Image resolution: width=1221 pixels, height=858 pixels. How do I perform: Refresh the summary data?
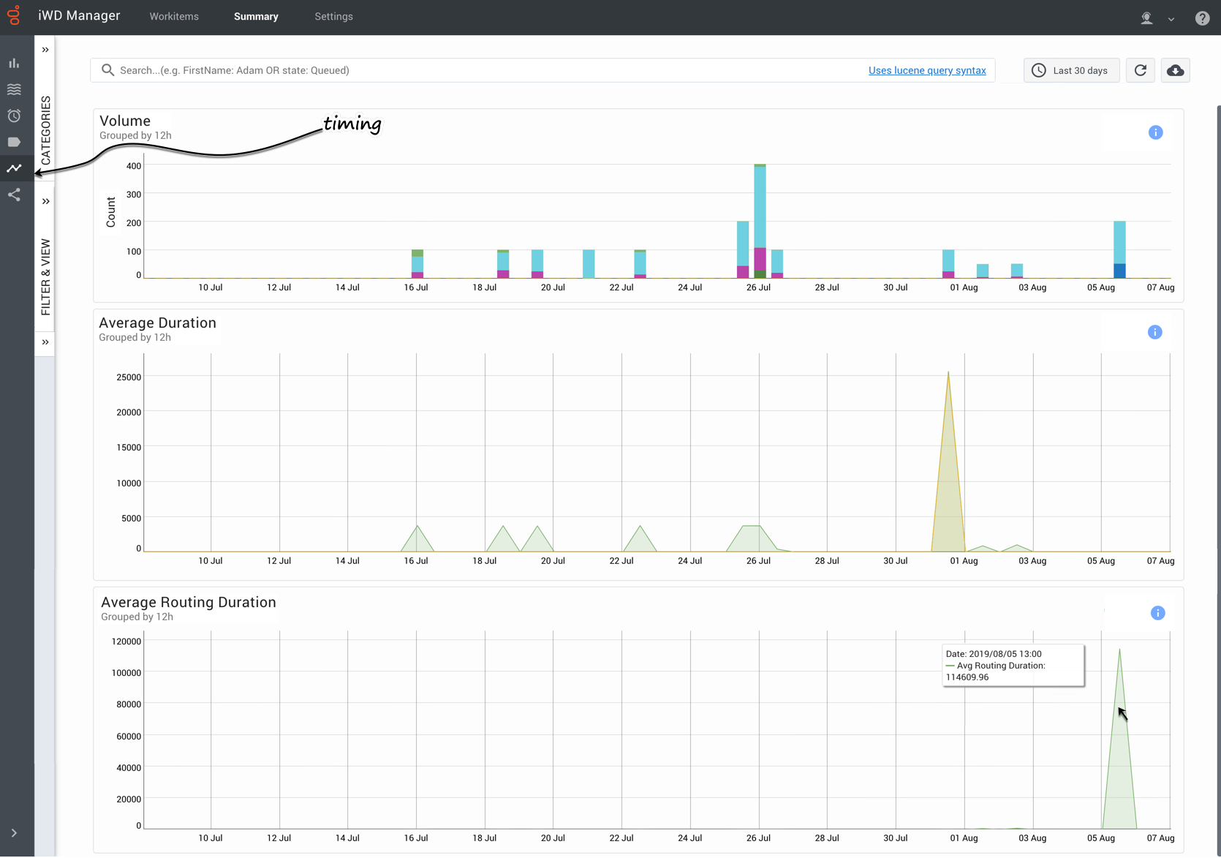click(x=1140, y=70)
